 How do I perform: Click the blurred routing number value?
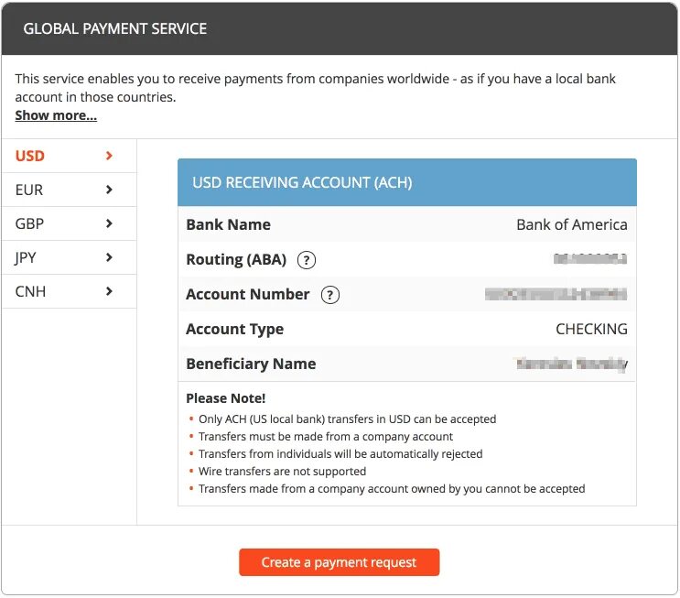pyautogui.click(x=590, y=260)
